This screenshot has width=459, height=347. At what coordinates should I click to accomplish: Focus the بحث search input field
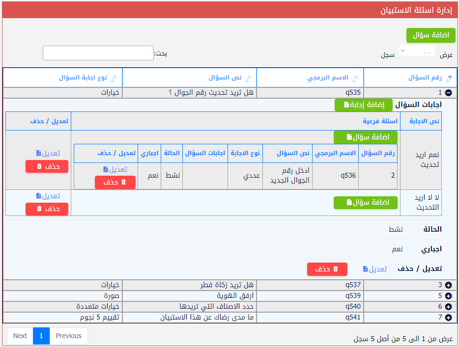[x=98, y=53]
